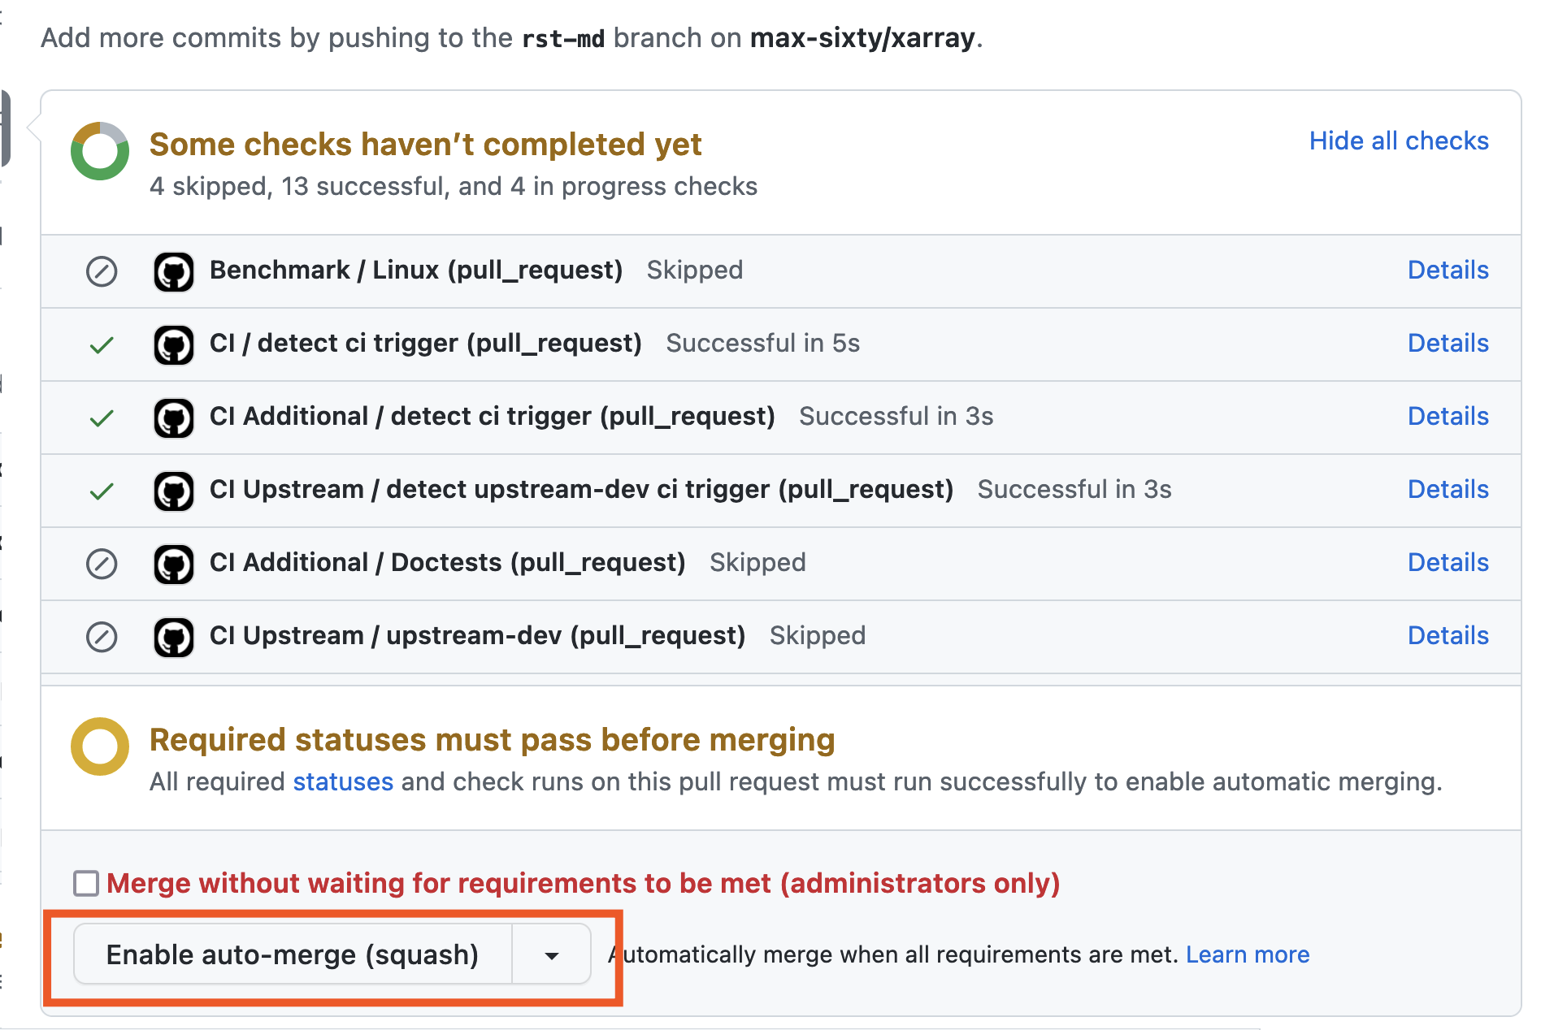1554x1030 pixels.
Task: Click GitHub logo next to CI Upstream / upstream-dev
Action: click(174, 637)
